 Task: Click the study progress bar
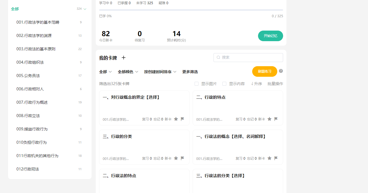click(191, 10)
